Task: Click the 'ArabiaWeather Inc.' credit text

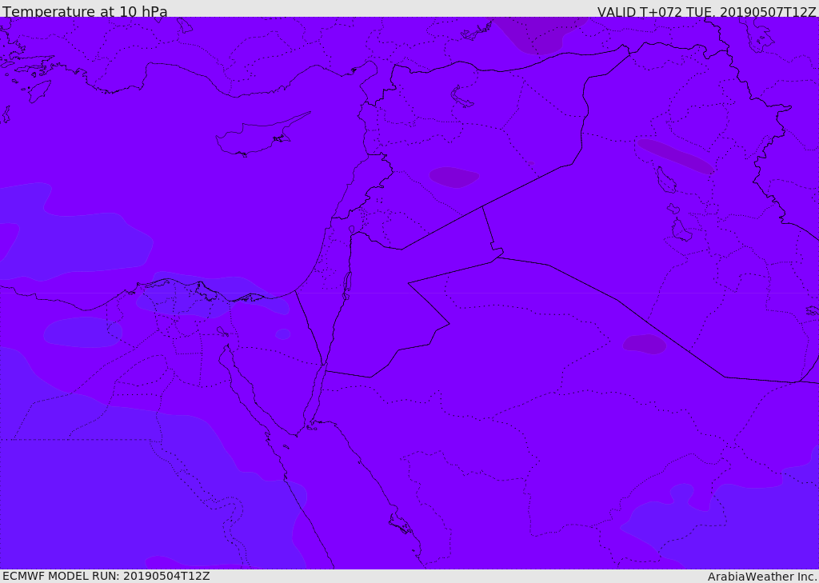Action: click(762, 577)
